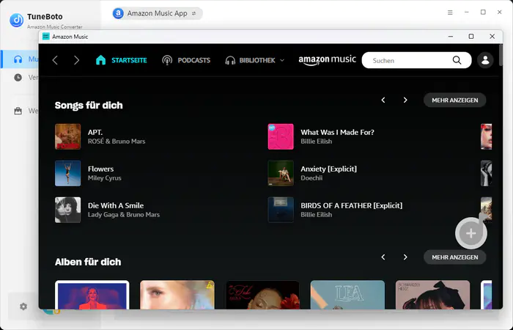The width and height of the screenshot is (513, 330).
Task: Click the amazon music logo
Action: [x=327, y=60]
